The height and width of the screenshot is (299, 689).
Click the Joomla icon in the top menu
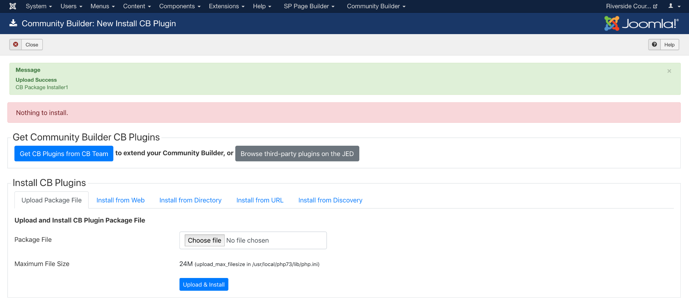[13, 6]
